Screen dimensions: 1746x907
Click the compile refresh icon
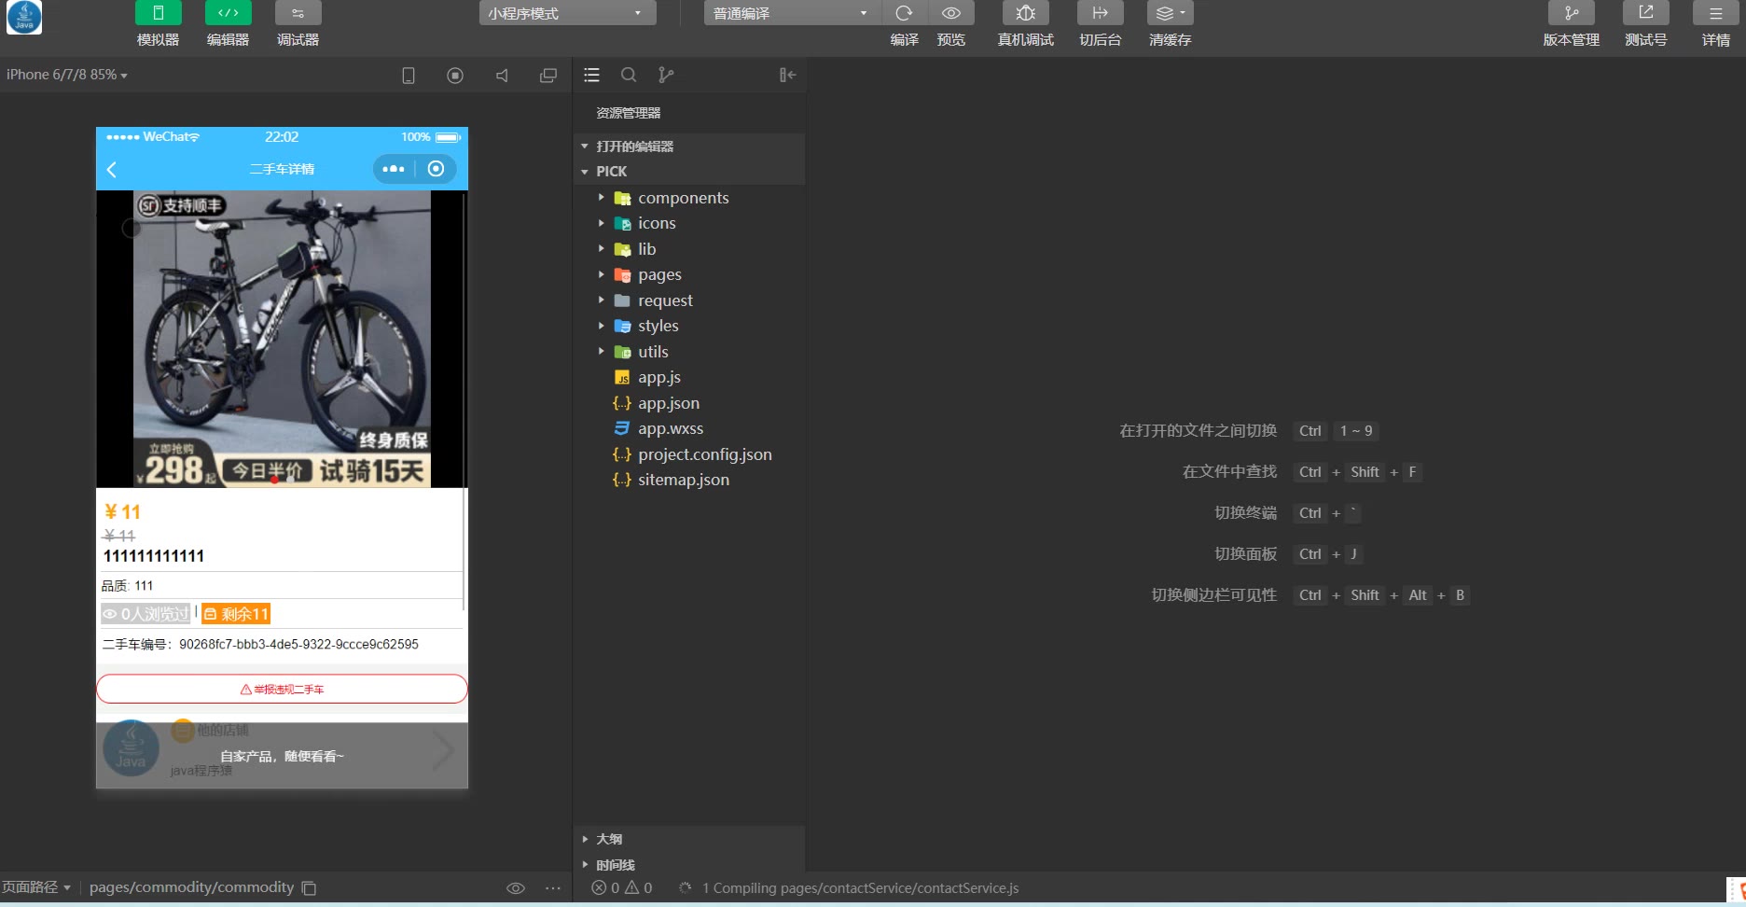tap(904, 13)
